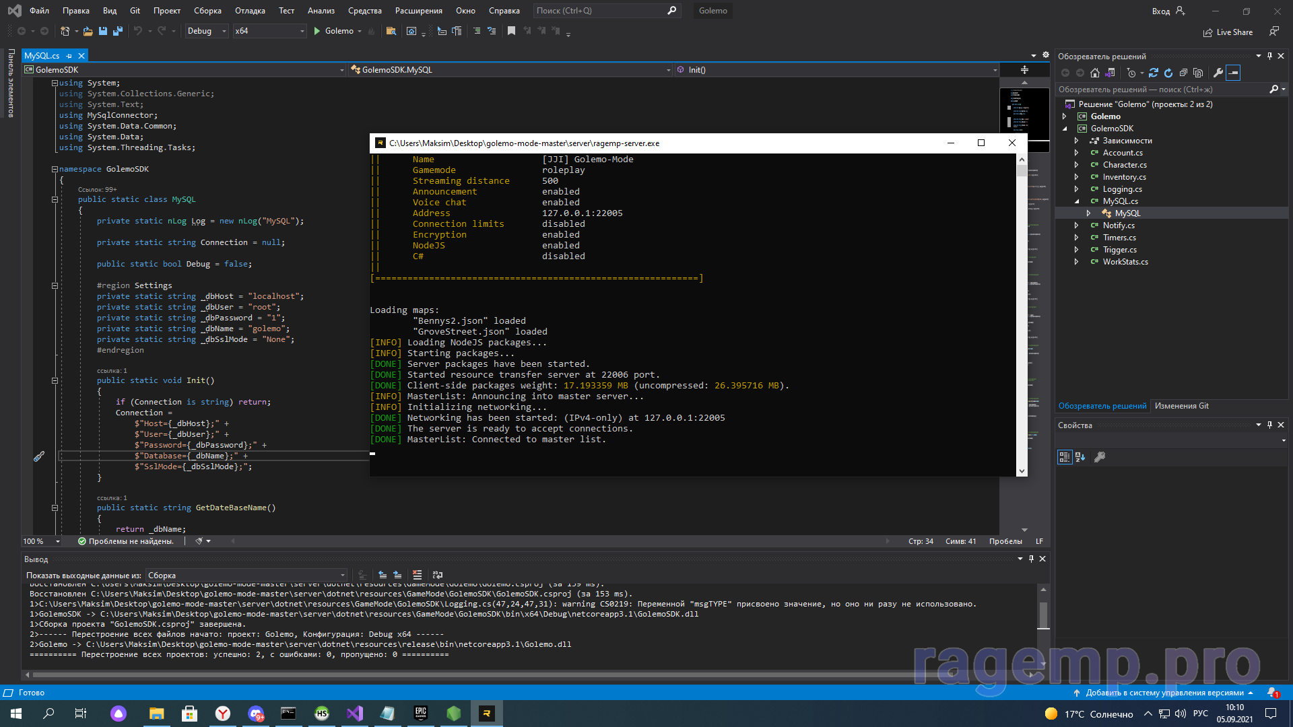Image resolution: width=1293 pixels, height=727 pixels.
Task: Toggle word wrap in Output panel toolbar
Action: click(x=438, y=575)
